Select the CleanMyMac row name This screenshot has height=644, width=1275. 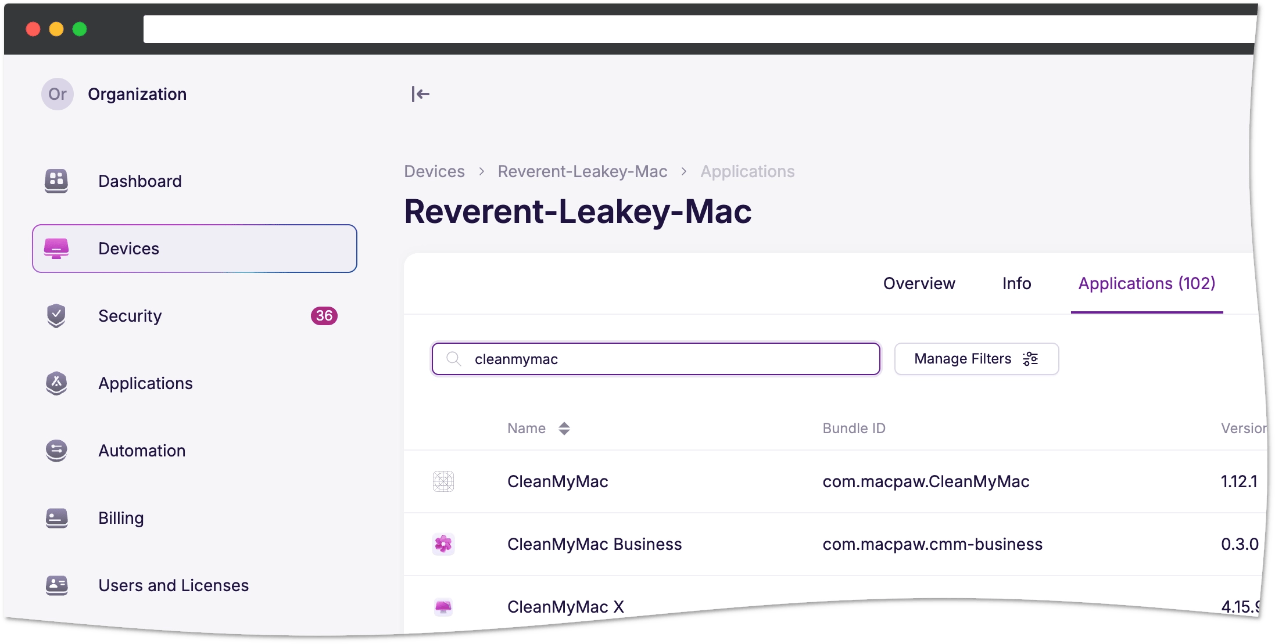pyautogui.click(x=557, y=481)
